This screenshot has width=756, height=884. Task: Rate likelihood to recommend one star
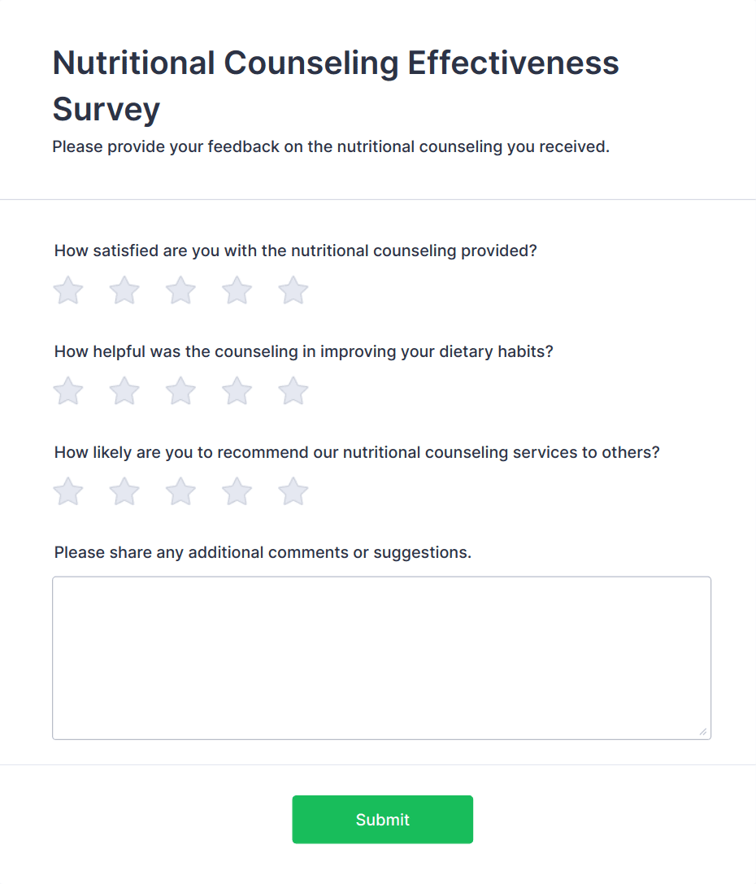68,492
